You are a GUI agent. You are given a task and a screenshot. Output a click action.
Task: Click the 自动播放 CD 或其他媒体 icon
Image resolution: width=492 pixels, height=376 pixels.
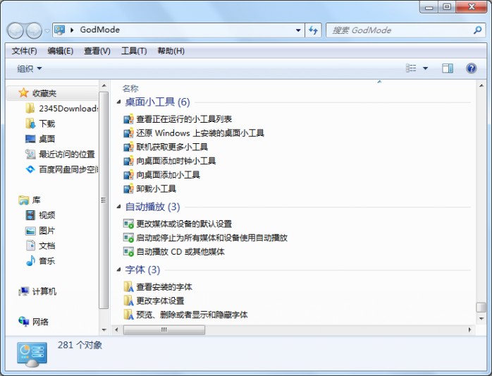pos(128,252)
